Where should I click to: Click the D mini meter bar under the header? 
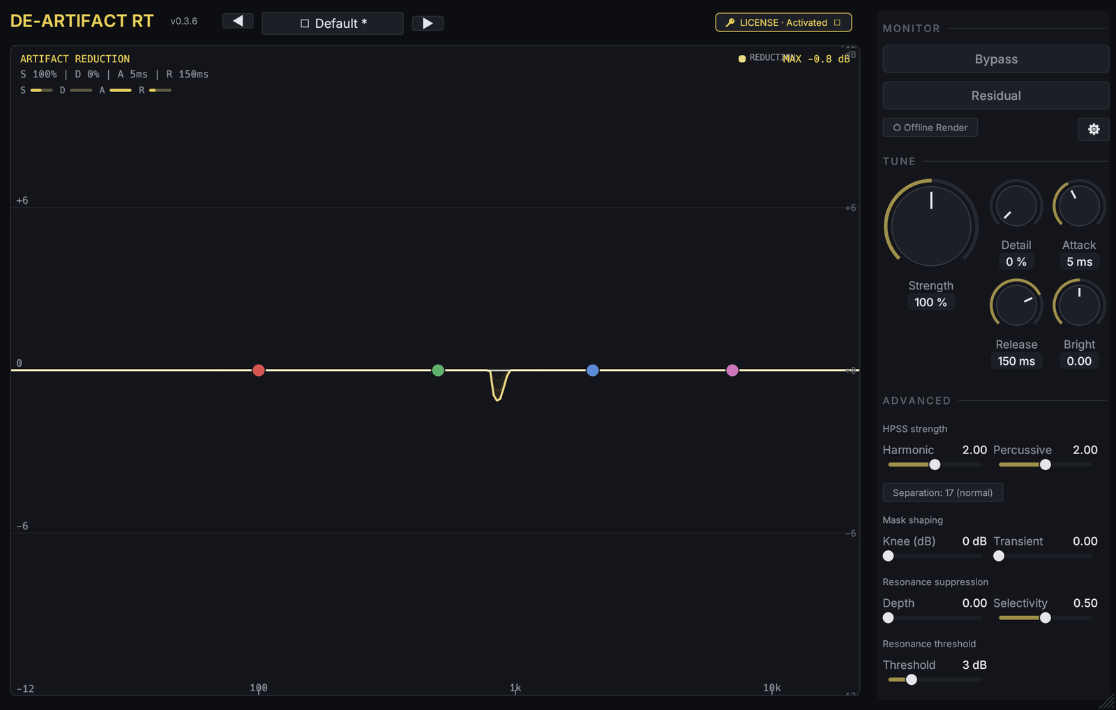(81, 91)
